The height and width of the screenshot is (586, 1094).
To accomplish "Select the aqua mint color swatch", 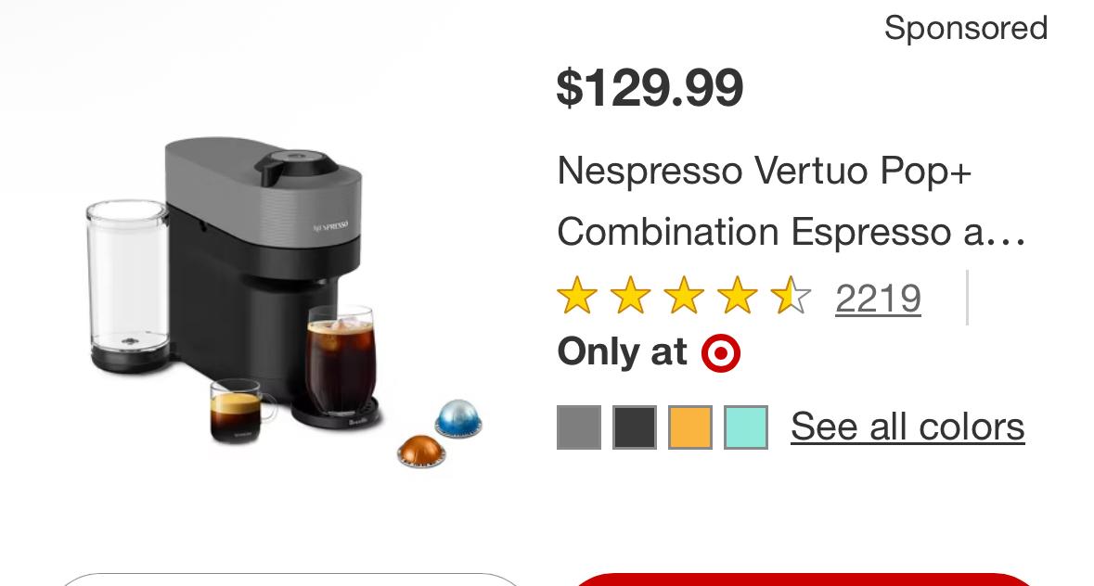I will tap(746, 427).
